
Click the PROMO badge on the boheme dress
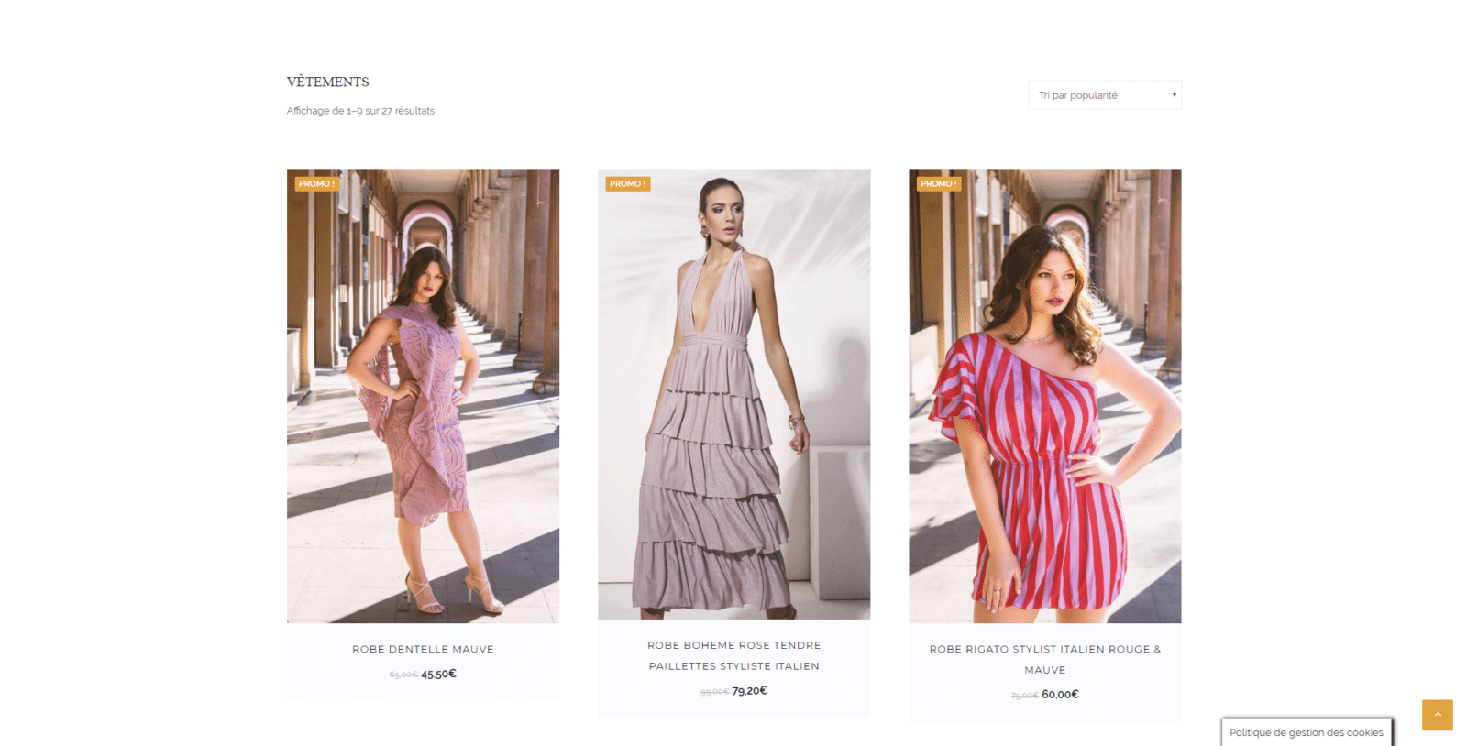pos(628,184)
